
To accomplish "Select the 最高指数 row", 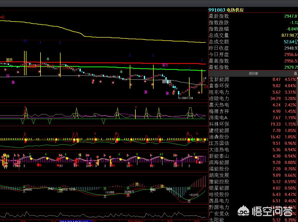I will pos(253,61).
